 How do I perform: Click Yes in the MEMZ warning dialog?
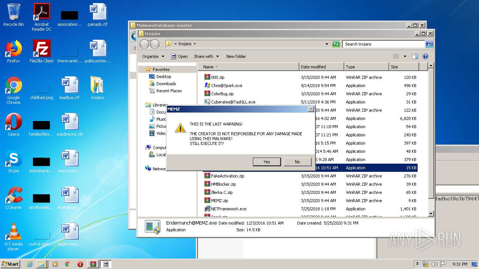click(x=267, y=162)
